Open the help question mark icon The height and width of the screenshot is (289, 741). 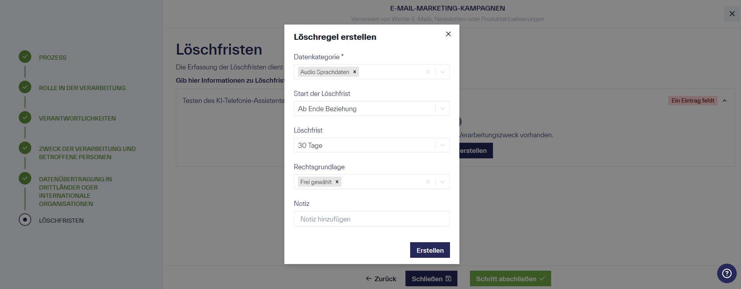point(727,273)
